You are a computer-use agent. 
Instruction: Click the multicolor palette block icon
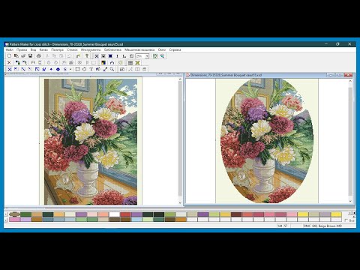pyautogui.click(x=103, y=62)
